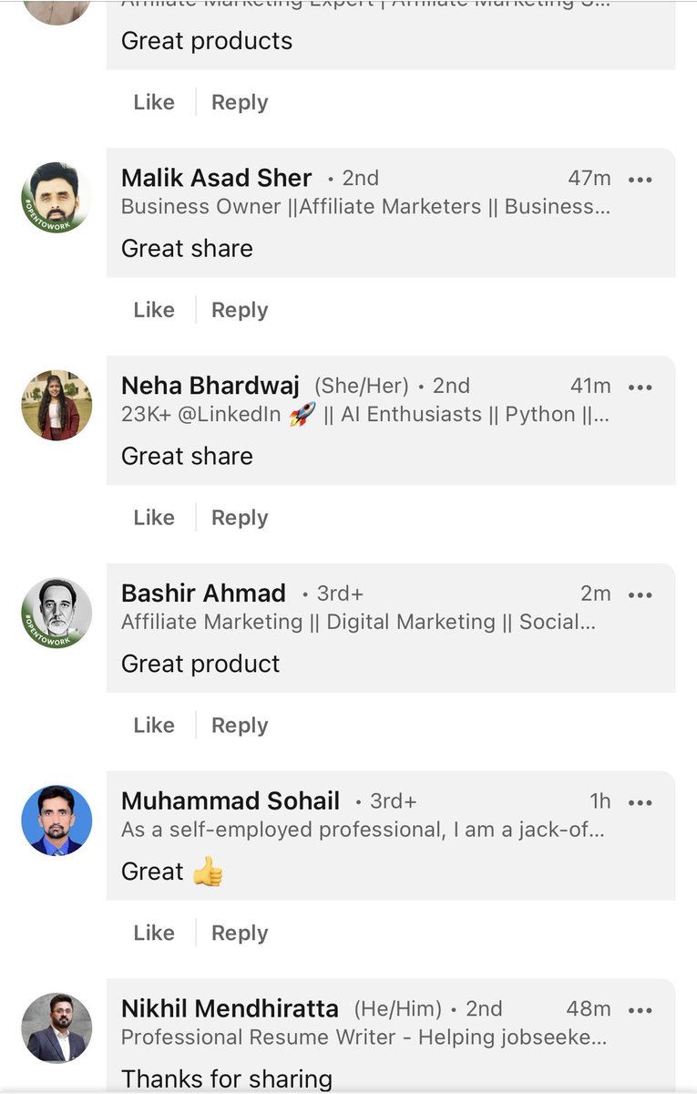
Task: Reply to Malik Asad Sher's comment
Action: coord(240,310)
